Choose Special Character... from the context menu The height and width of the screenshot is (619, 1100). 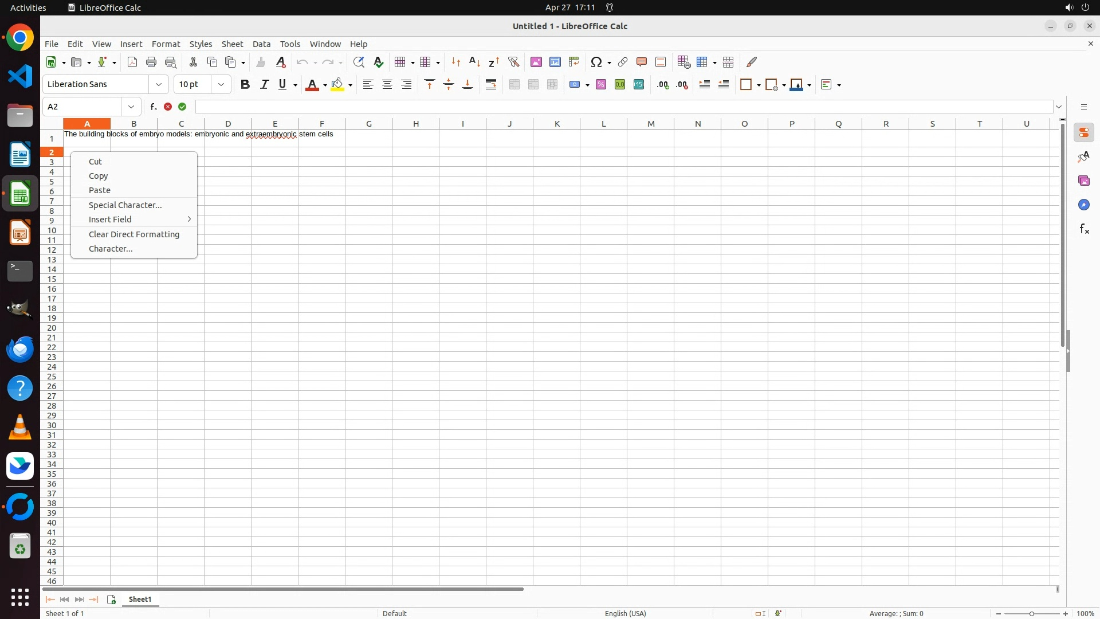[125, 205]
